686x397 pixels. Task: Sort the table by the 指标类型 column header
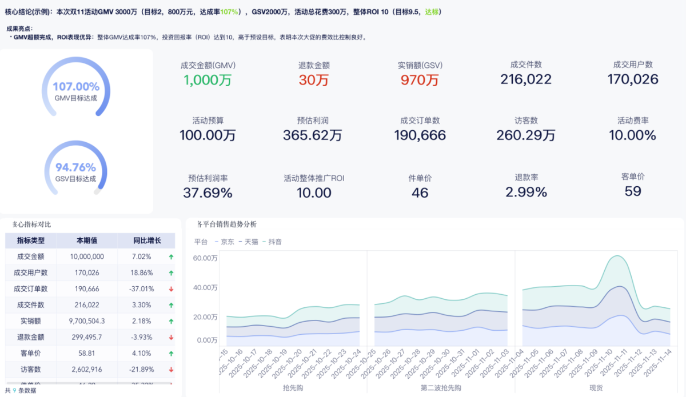pyautogui.click(x=31, y=240)
